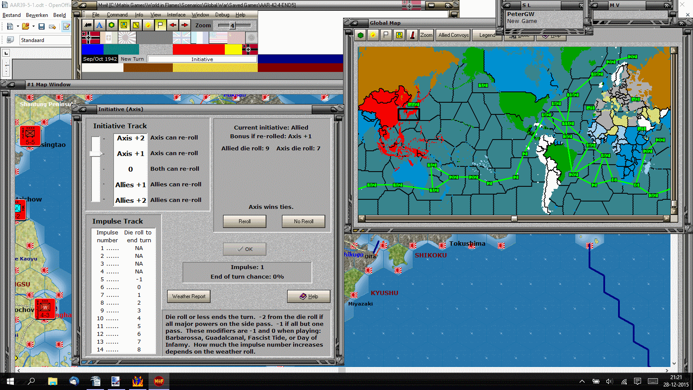This screenshot has height=390, width=693.
Task: Click the red right arrow toolbar icon
Action: (x=185, y=25)
